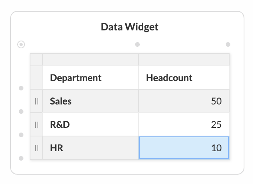The width and height of the screenshot is (253, 184).
Task: Click the row handle dot below Sales row
Action: coord(21,111)
